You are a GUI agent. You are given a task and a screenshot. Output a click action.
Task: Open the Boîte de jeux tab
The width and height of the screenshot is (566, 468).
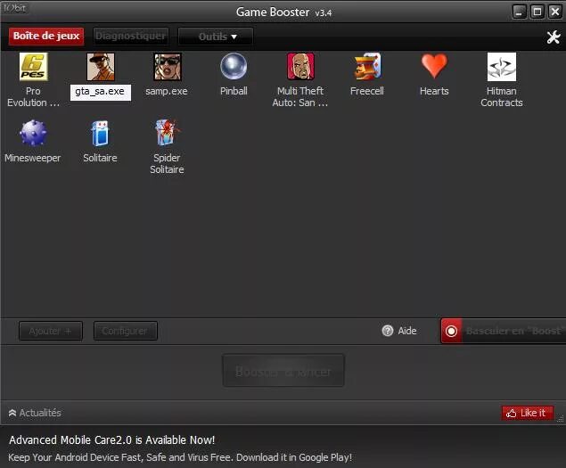point(46,37)
